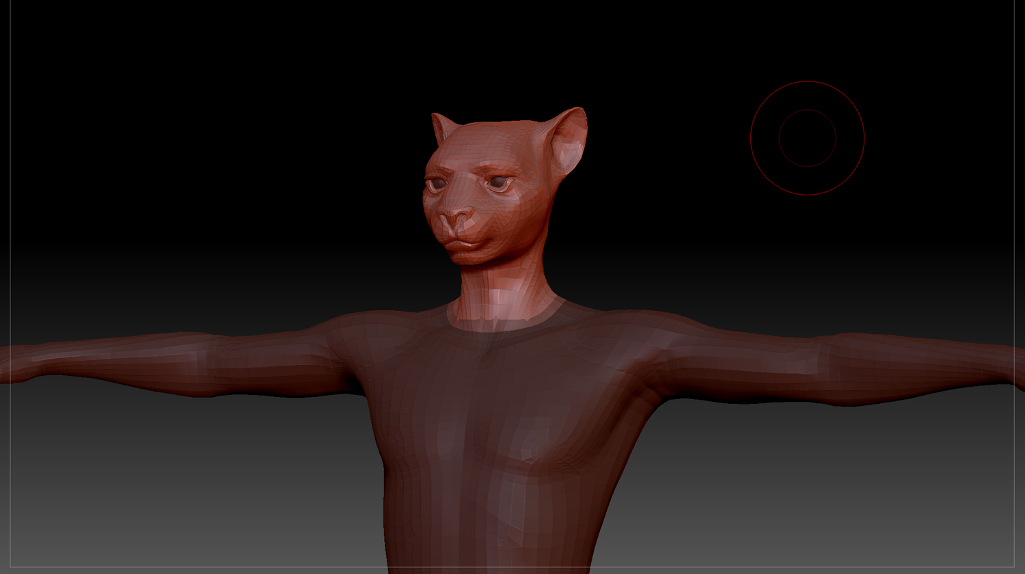Click the eye nearest the larger ear

(x=500, y=182)
